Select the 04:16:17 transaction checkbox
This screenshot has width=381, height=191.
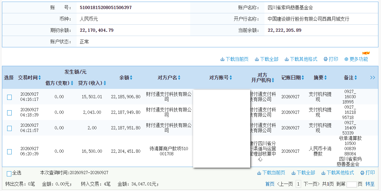pyautogui.click(x=9, y=97)
